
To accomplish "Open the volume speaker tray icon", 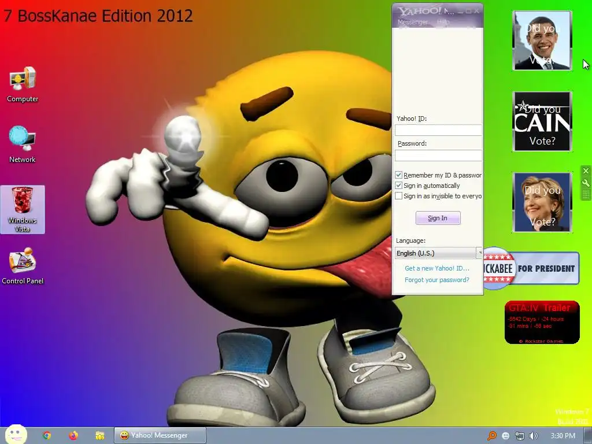I will (x=533, y=436).
